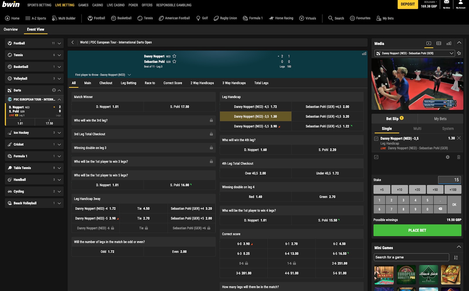Switch to the Correct Score market tab
Viewport: 469px width, 291px height.
click(173, 83)
